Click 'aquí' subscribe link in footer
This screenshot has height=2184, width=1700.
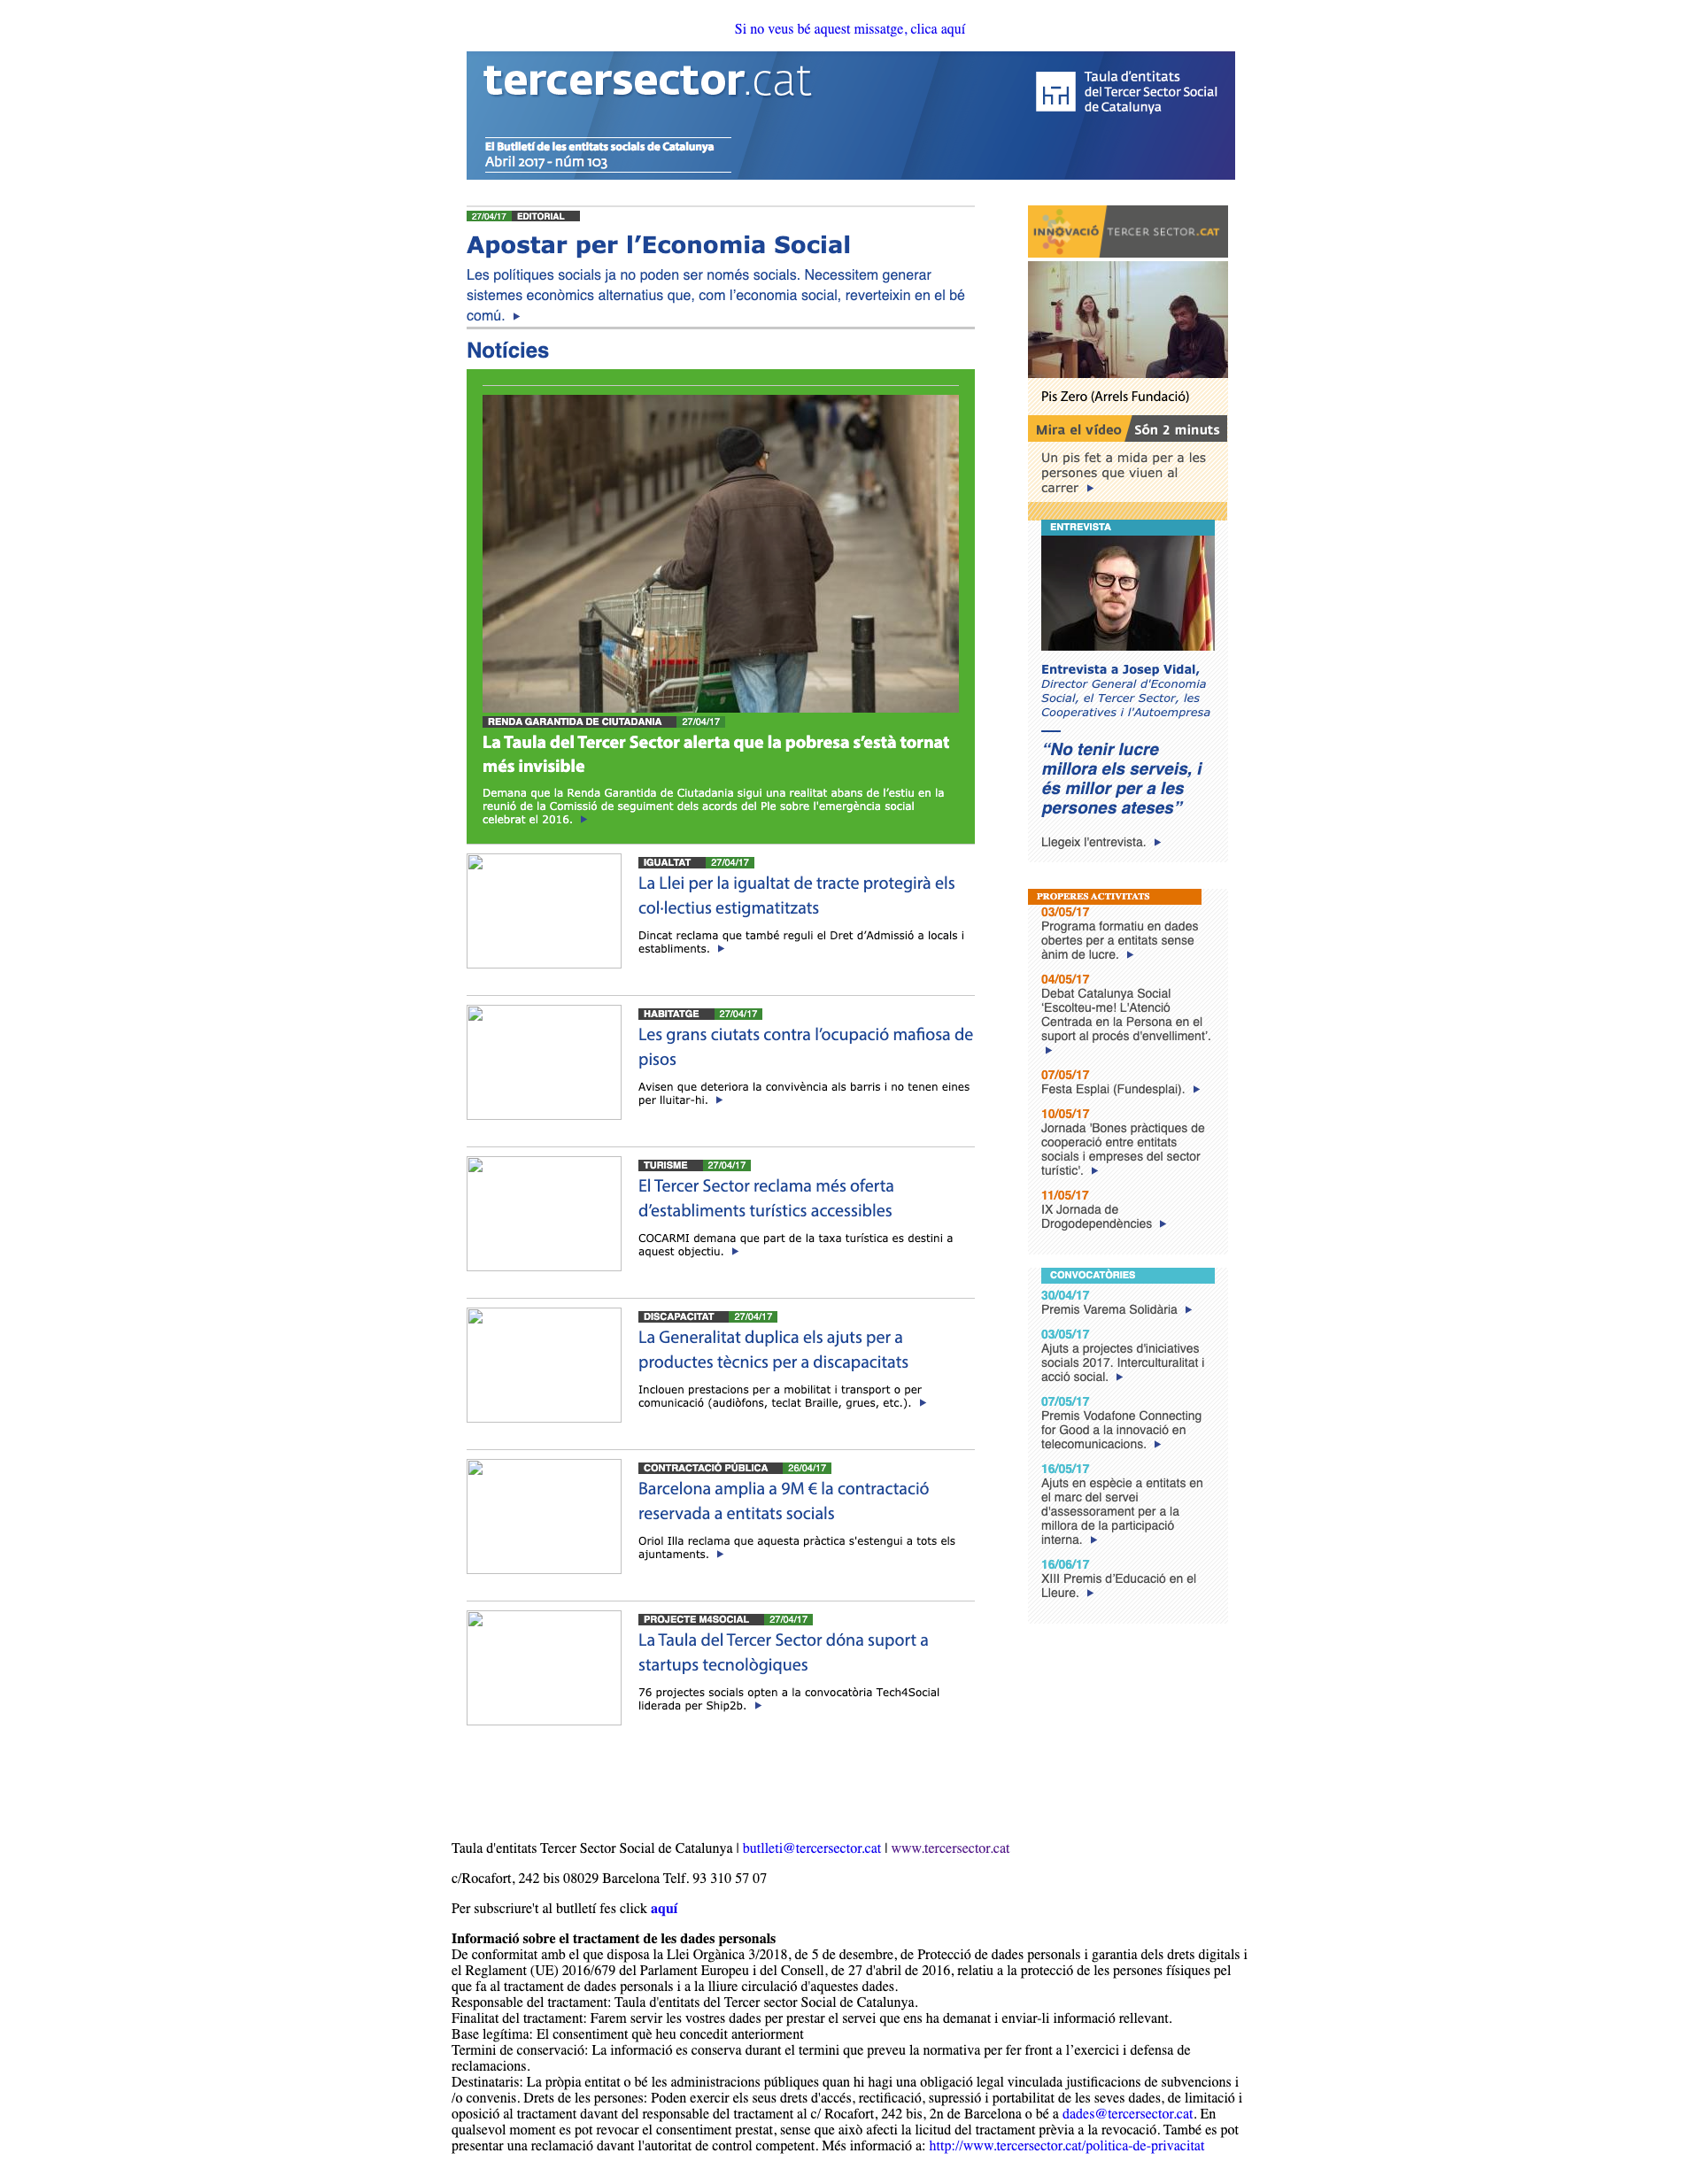664,1908
